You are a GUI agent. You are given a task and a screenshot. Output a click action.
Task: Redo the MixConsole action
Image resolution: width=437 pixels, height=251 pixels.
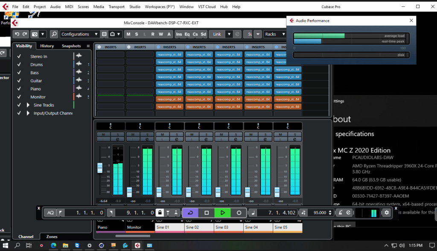(25, 34)
